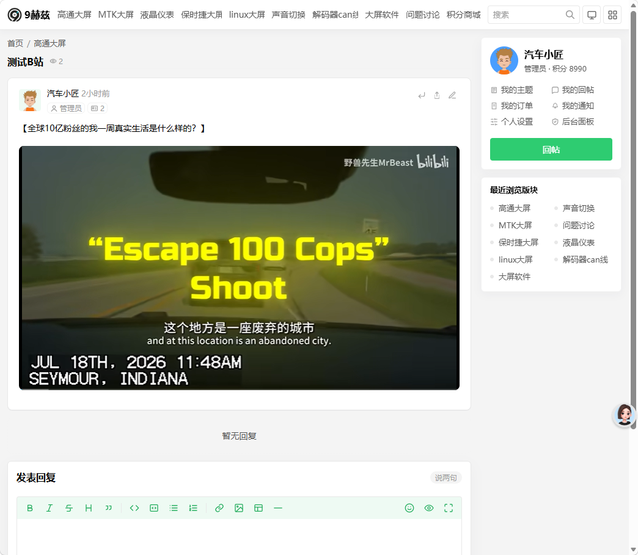Click the search magnifier icon
This screenshot has width=638, height=555.
click(x=570, y=15)
